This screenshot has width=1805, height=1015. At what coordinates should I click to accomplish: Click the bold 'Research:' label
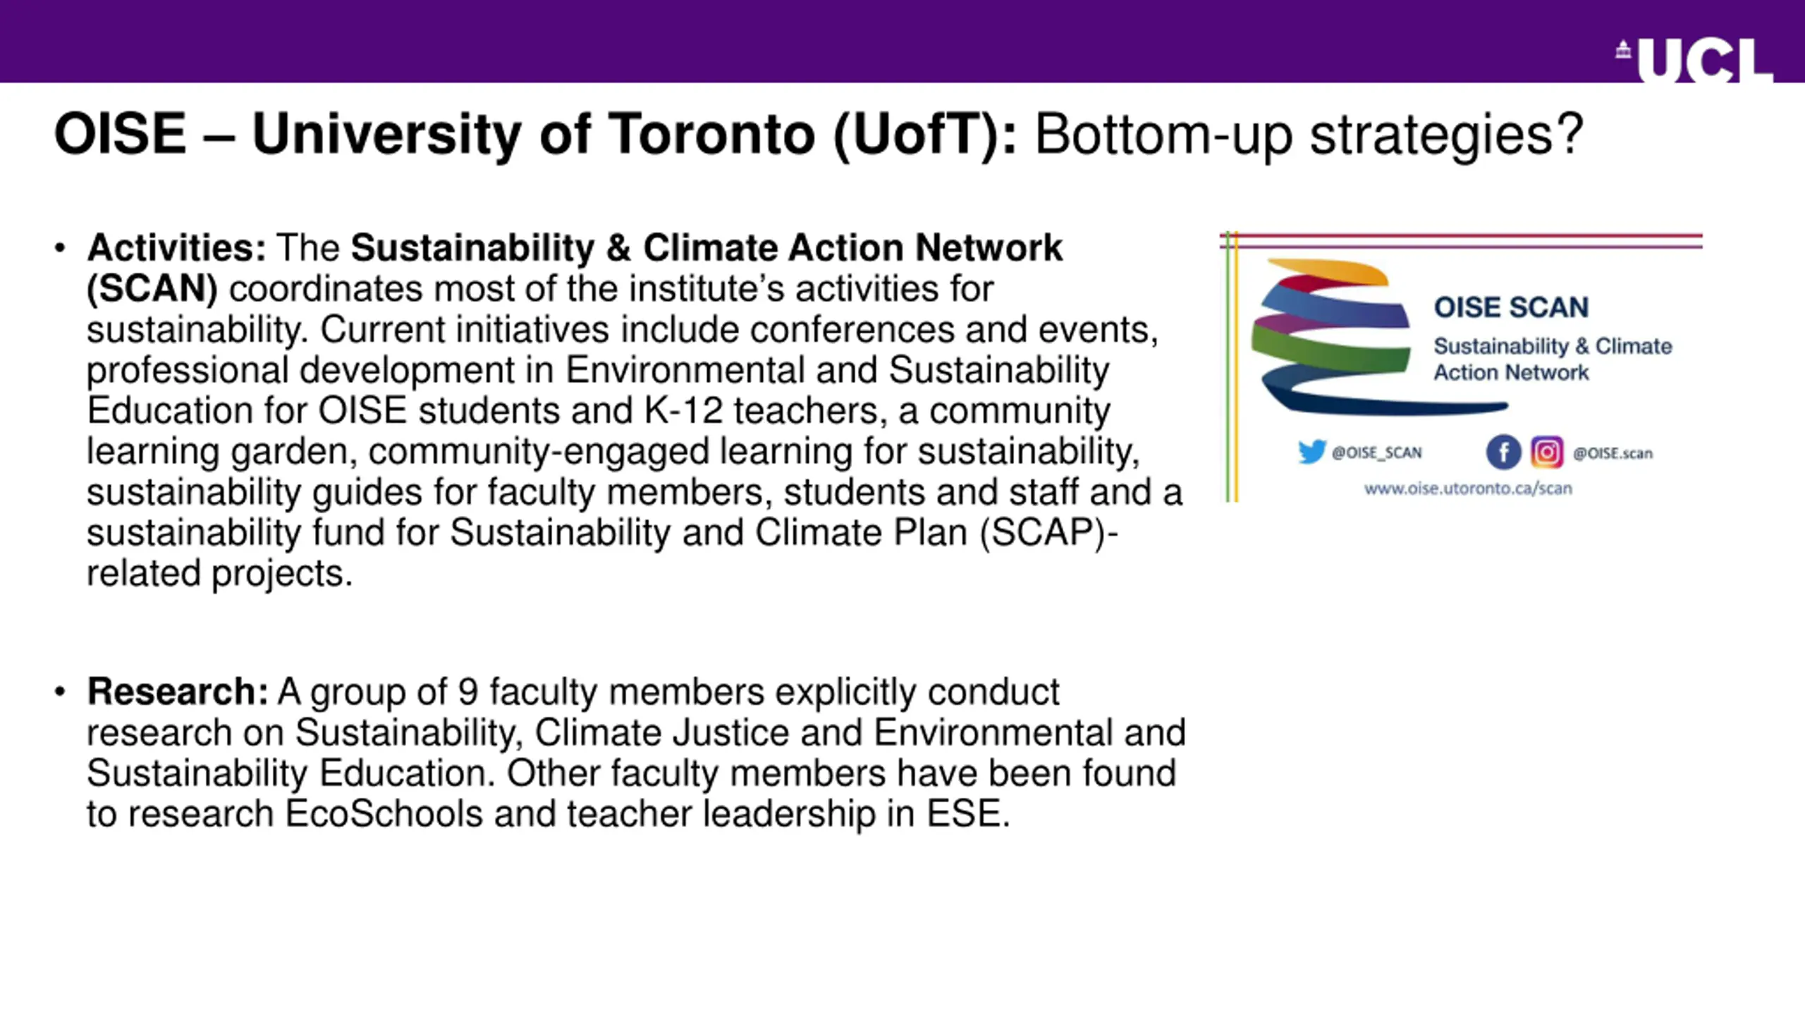(x=178, y=691)
